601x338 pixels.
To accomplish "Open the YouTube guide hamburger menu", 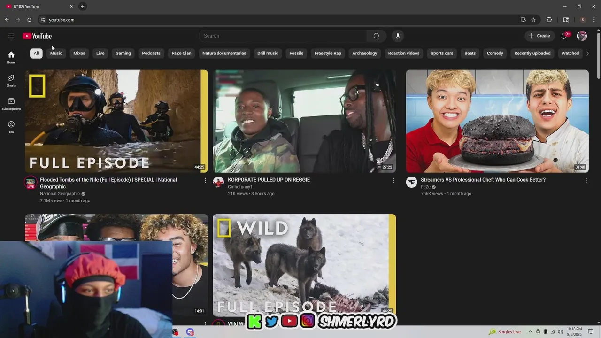I will pos(11,36).
